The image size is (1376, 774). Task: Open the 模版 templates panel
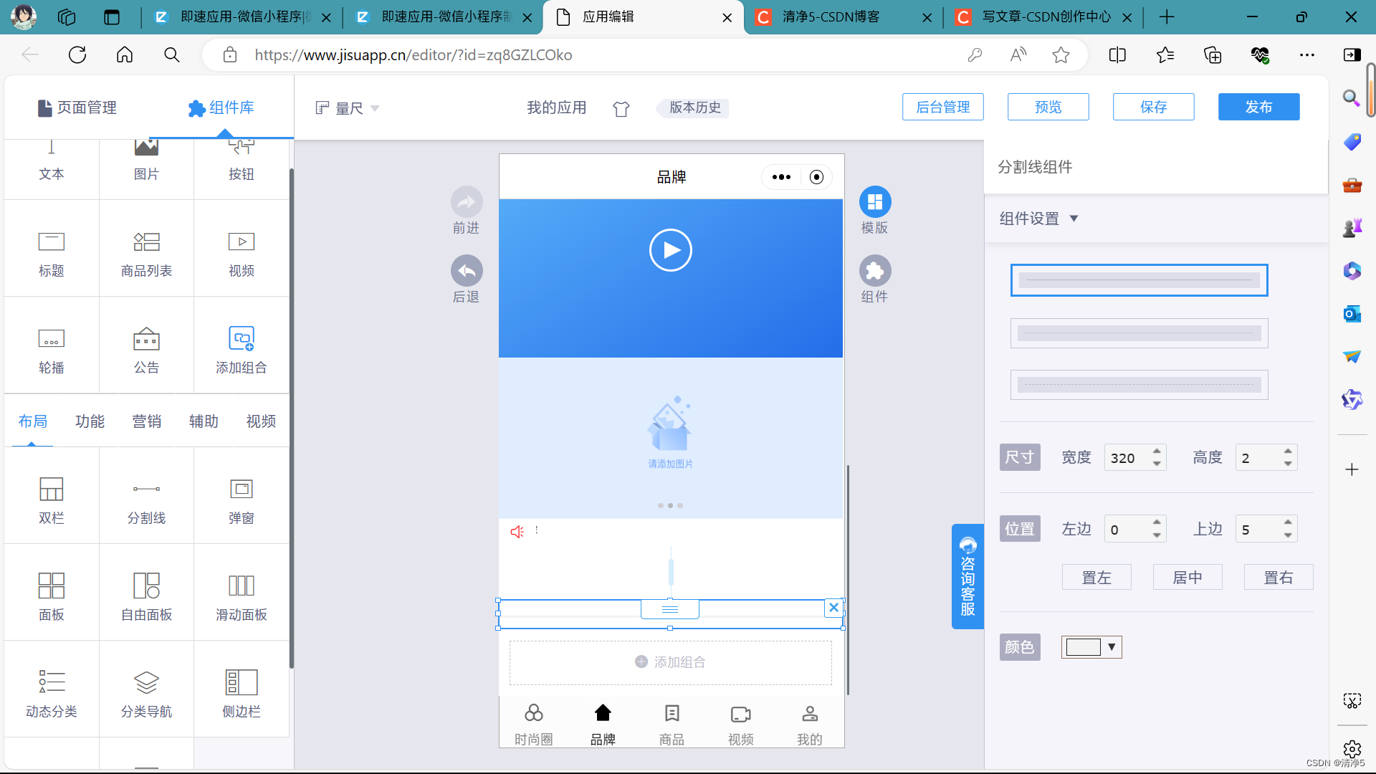[x=874, y=202]
